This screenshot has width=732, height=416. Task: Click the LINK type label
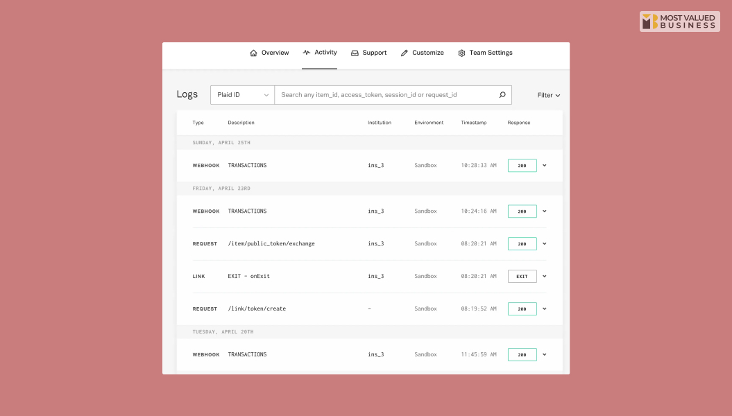tap(199, 277)
